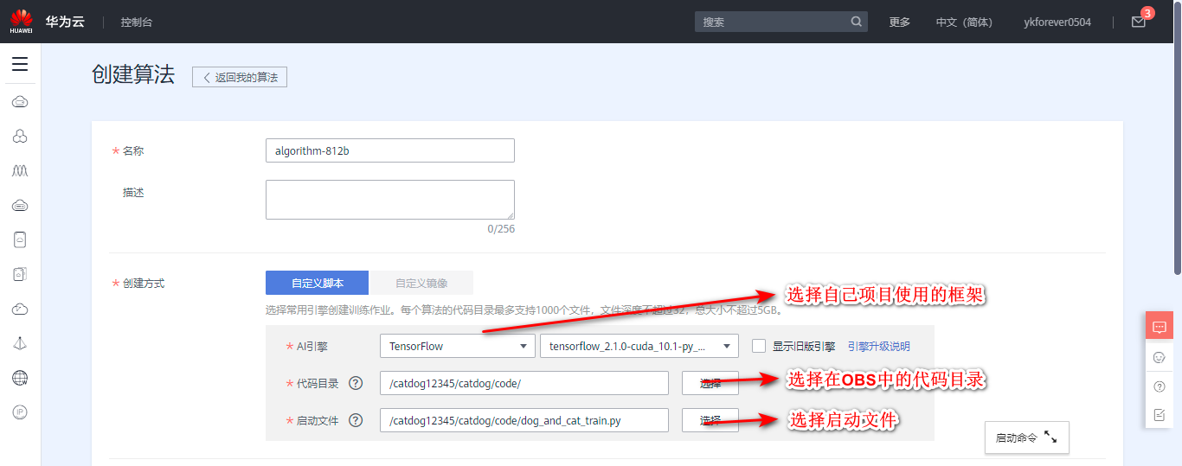Click the 创建方式 label
This screenshot has width=1182, height=466.
click(144, 283)
